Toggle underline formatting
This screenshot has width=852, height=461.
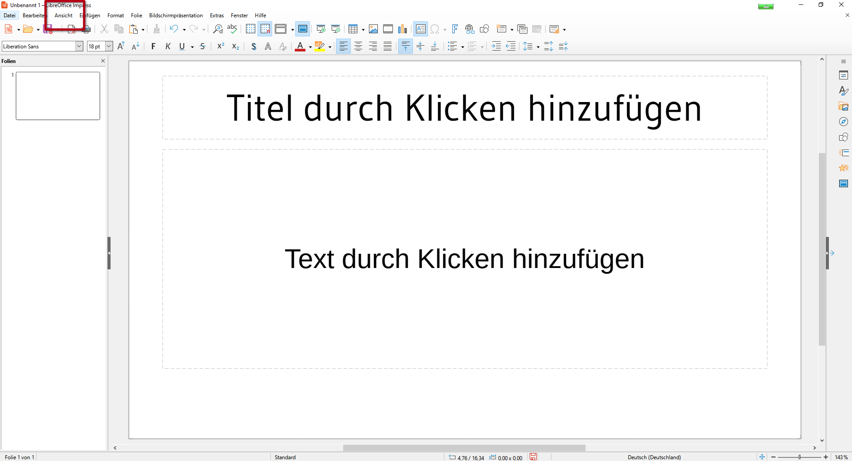[182, 46]
